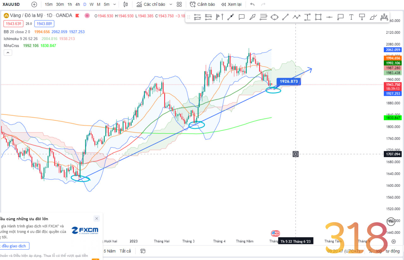Click the sell price 1943.630 box
Viewport: 404px width, 260px height.
pos(13,23)
